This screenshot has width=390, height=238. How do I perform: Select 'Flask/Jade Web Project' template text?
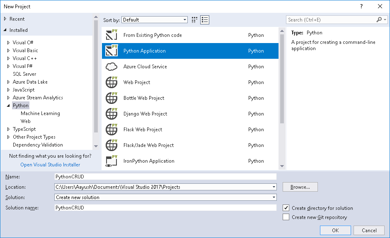[x=148, y=145]
